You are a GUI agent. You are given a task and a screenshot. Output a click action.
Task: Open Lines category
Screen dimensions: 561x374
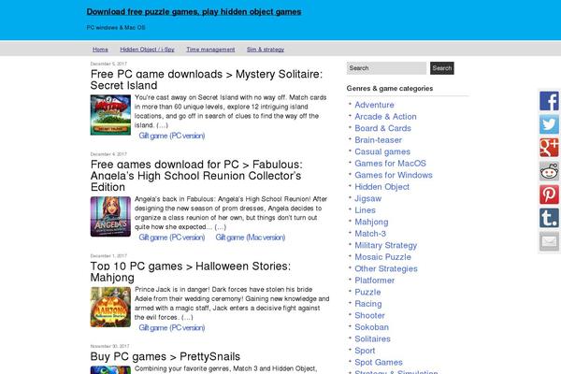click(365, 210)
